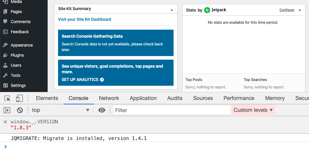Collapse the Site Kit Summary widget
The height and width of the screenshot is (159, 309).
172,10
